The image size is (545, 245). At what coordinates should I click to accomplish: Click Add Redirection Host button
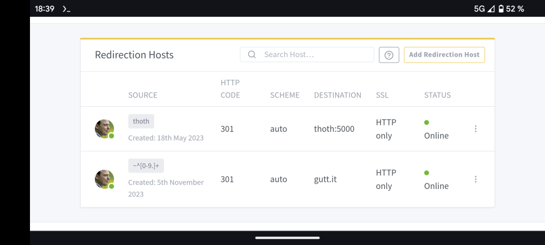pos(444,55)
